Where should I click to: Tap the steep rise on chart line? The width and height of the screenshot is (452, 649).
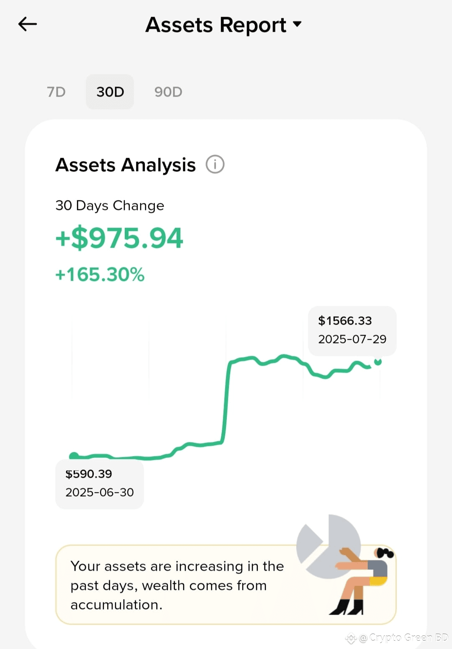pos(226,402)
